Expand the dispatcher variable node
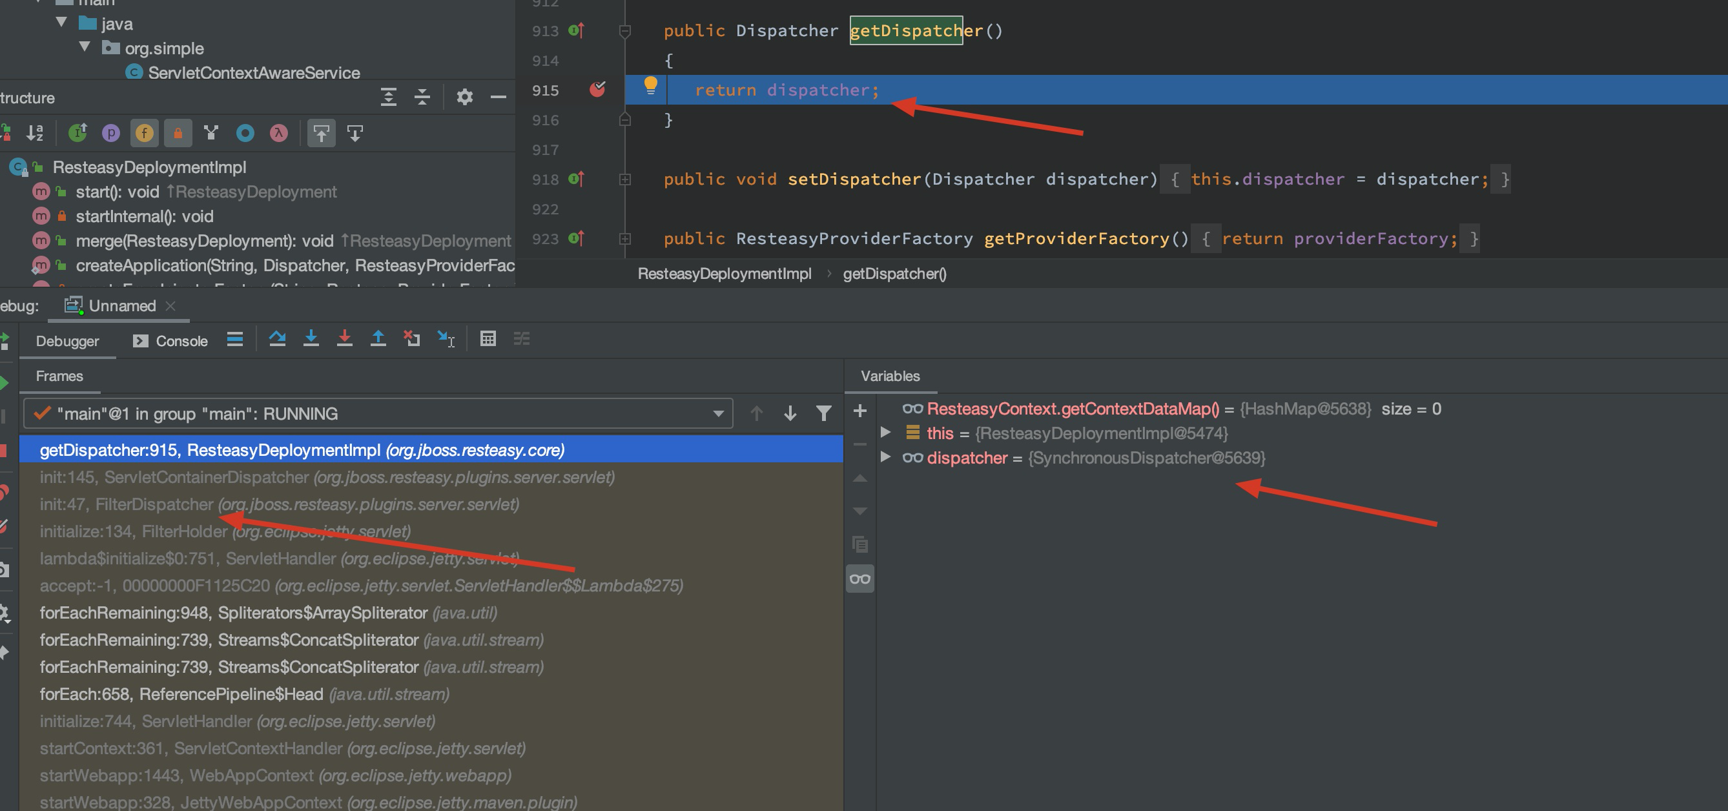 (885, 458)
